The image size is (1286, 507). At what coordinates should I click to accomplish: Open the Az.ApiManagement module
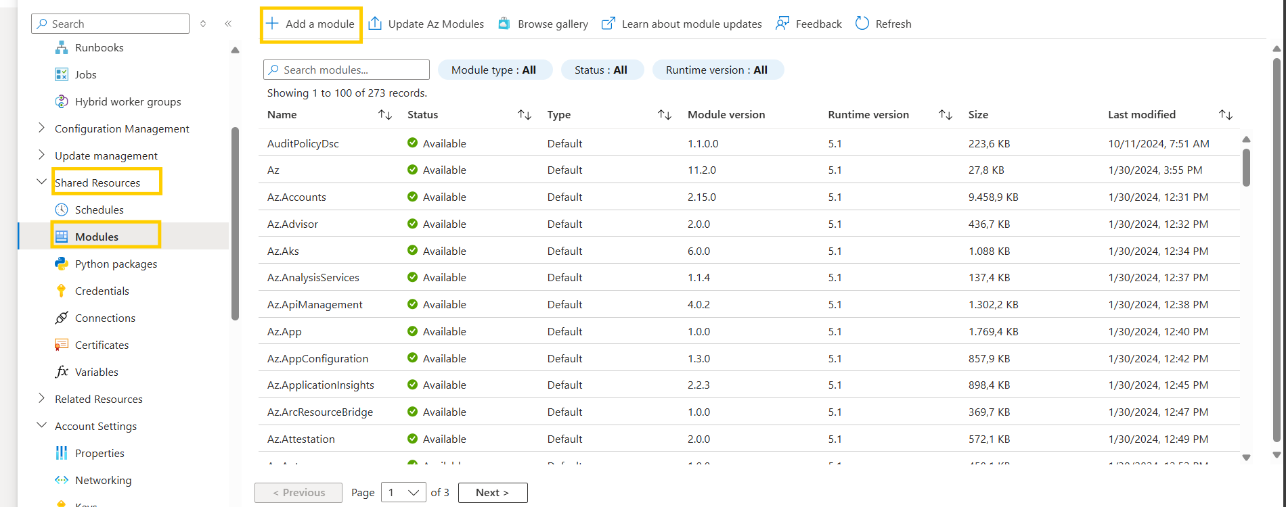[315, 304]
